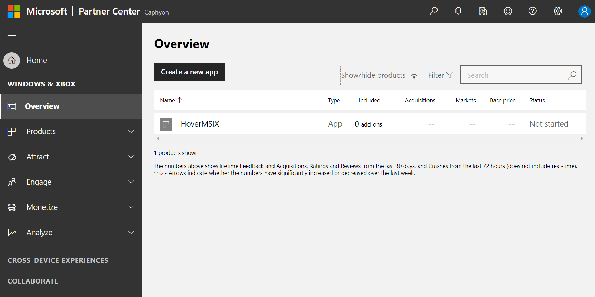Open Collaborate section
Screen dimensions: 595x297
click(33, 281)
